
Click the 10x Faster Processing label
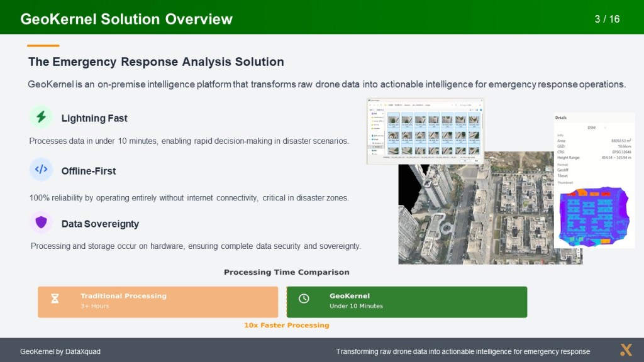[286, 325]
